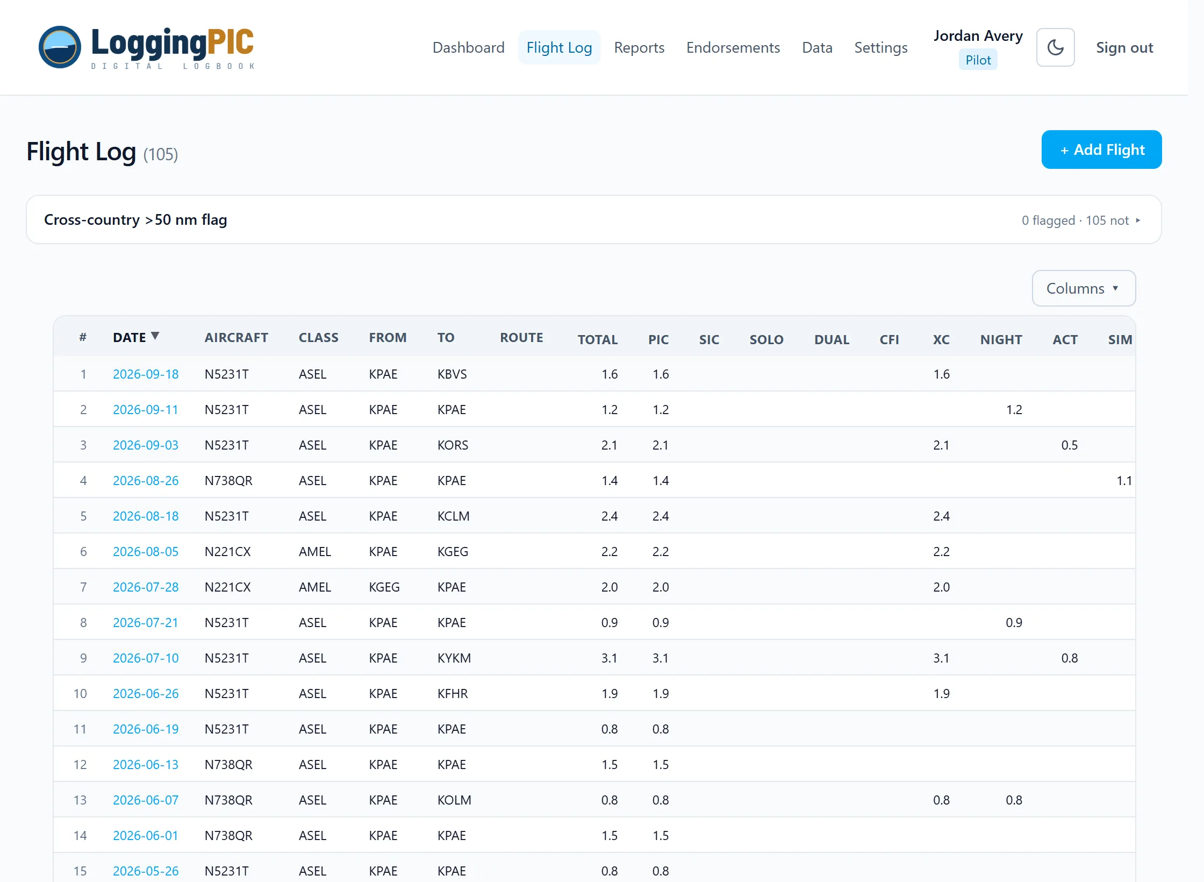Sort by the DATE column header
This screenshot has height=882, width=1204.
[x=130, y=337]
